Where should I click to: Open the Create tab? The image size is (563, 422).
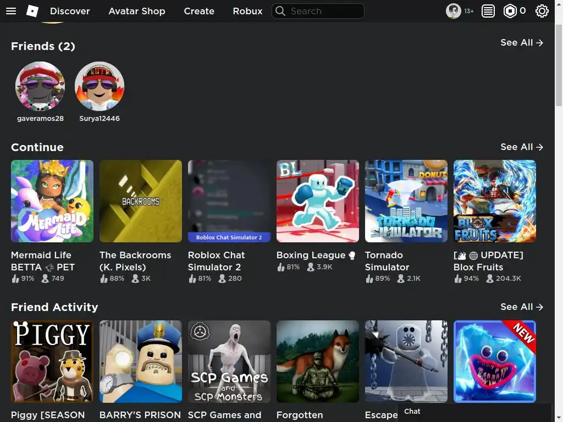(x=199, y=11)
